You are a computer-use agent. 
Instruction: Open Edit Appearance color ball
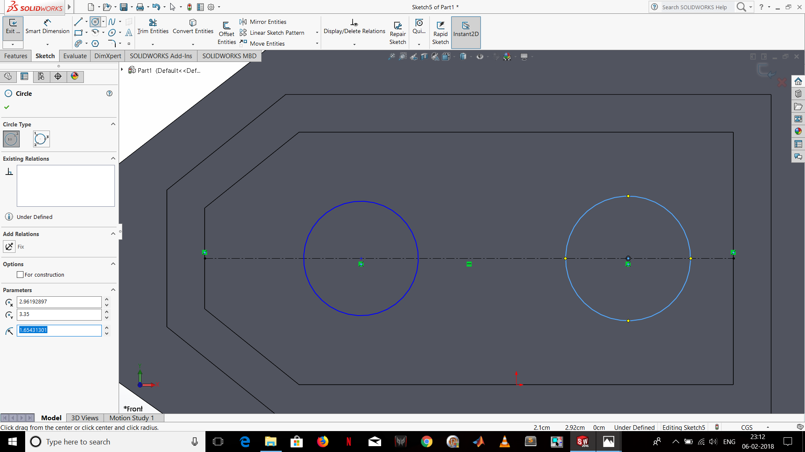[x=507, y=56]
